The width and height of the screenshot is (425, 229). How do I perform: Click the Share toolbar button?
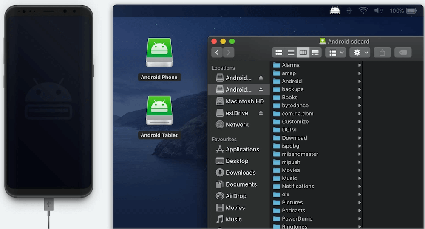tap(382, 53)
